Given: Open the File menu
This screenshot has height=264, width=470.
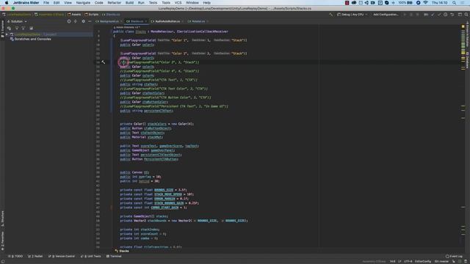Looking at the screenshot, I should (x=46, y=3).
